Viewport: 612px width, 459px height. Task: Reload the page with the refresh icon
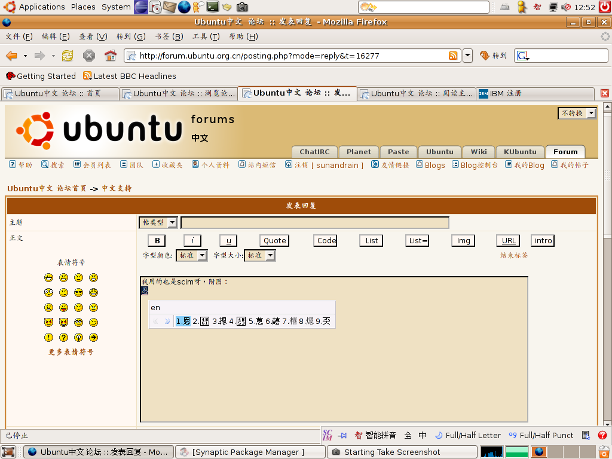click(68, 56)
